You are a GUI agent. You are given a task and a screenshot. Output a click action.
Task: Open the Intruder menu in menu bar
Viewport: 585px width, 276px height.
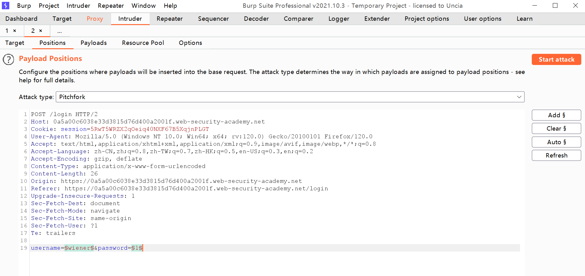pos(78,6)
